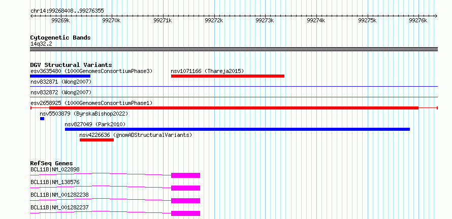This screenshot has width=452, height=219.
Task: Open the nsv4226636 (gnomADStructuralVariants) label
Action: coord(136,135)
